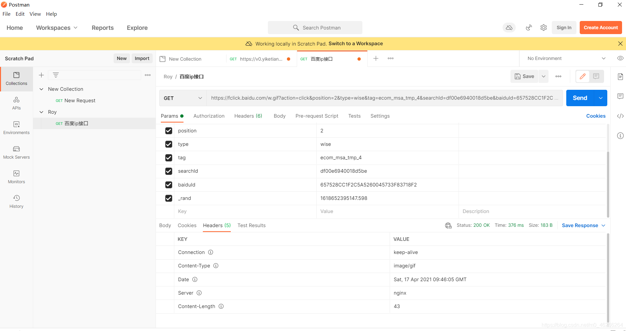626x331 pixels.
Task: Click the Search Postman field
Action: coord(315,28)
